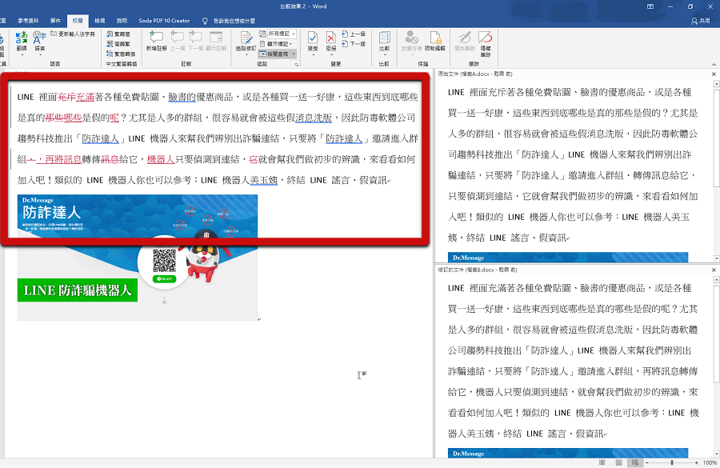Click Update IME Dictionary (更新輸入法字典)

point(73,34)
